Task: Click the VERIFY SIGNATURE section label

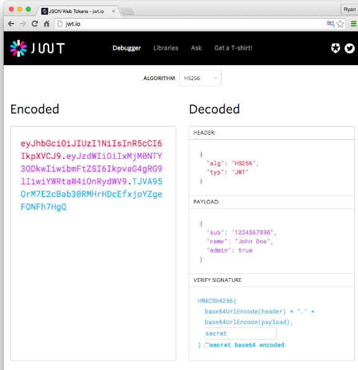Action: 217,280
